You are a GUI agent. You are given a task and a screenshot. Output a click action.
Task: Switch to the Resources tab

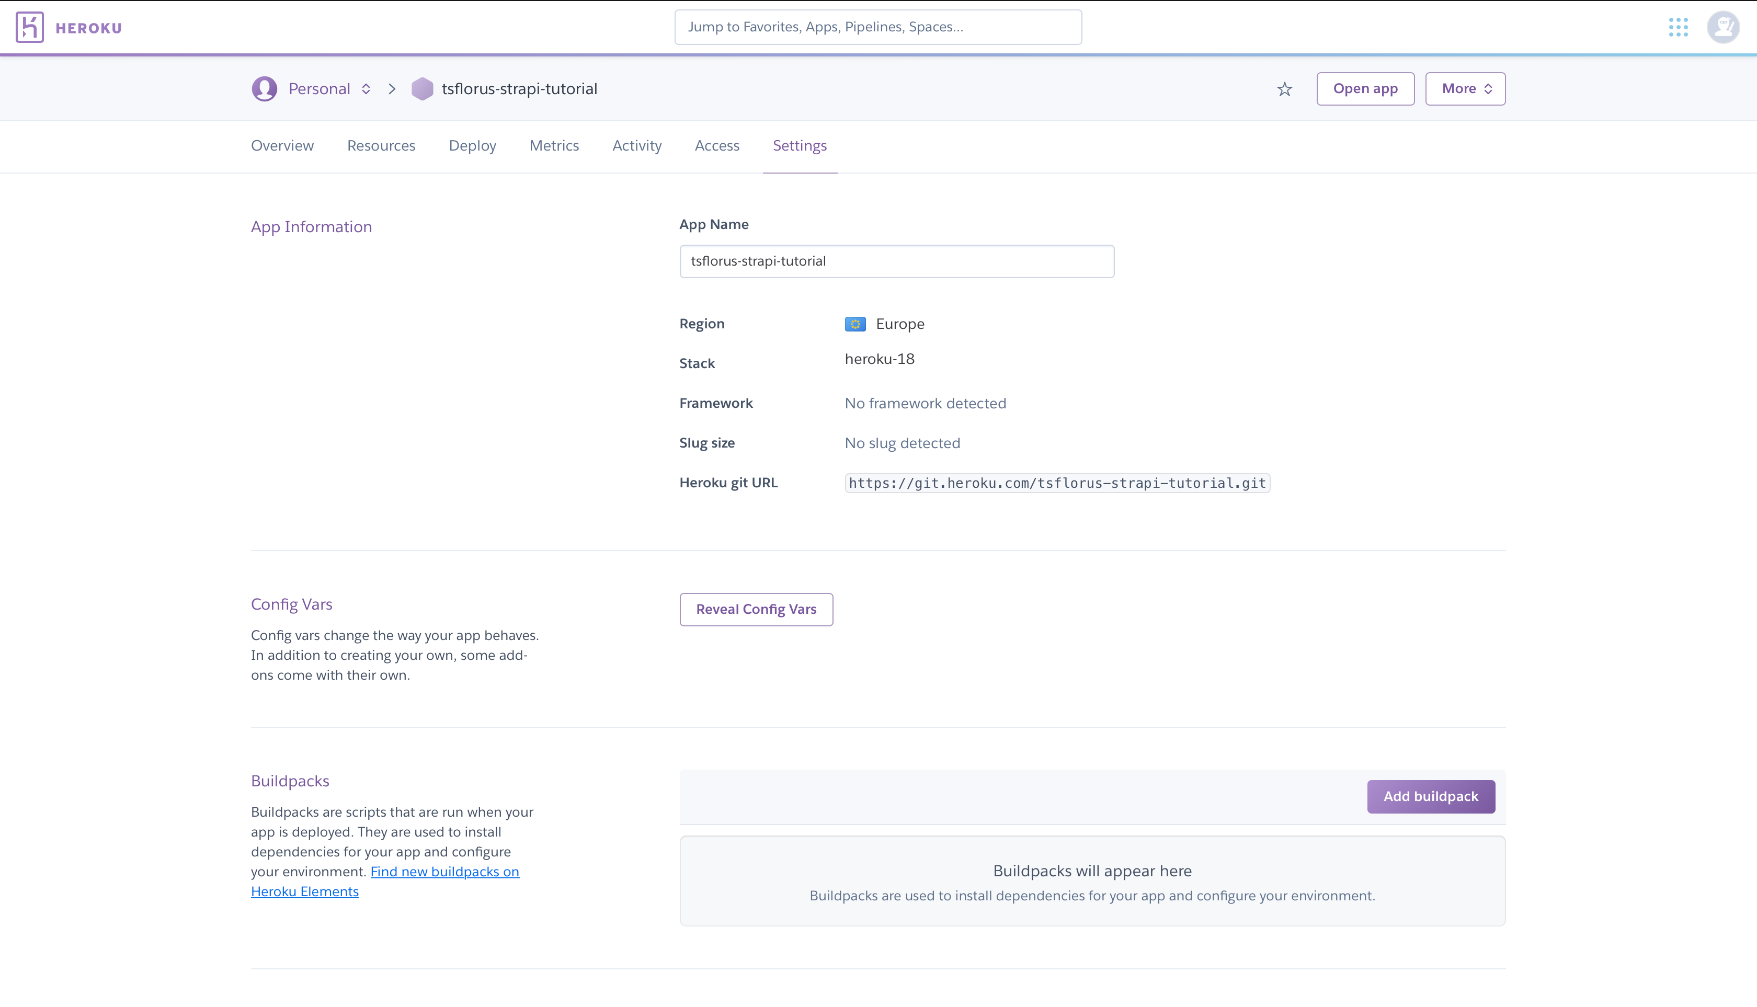381,145
